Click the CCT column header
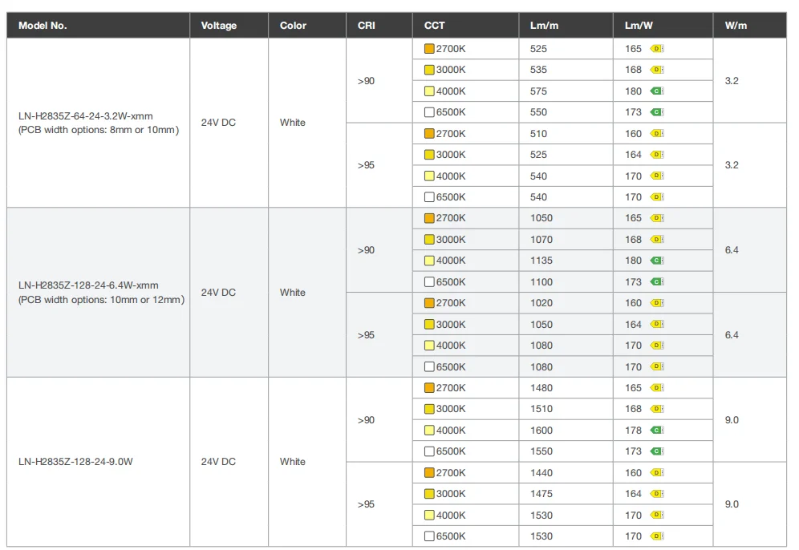The image size is (799, 550). pos(434,26)
